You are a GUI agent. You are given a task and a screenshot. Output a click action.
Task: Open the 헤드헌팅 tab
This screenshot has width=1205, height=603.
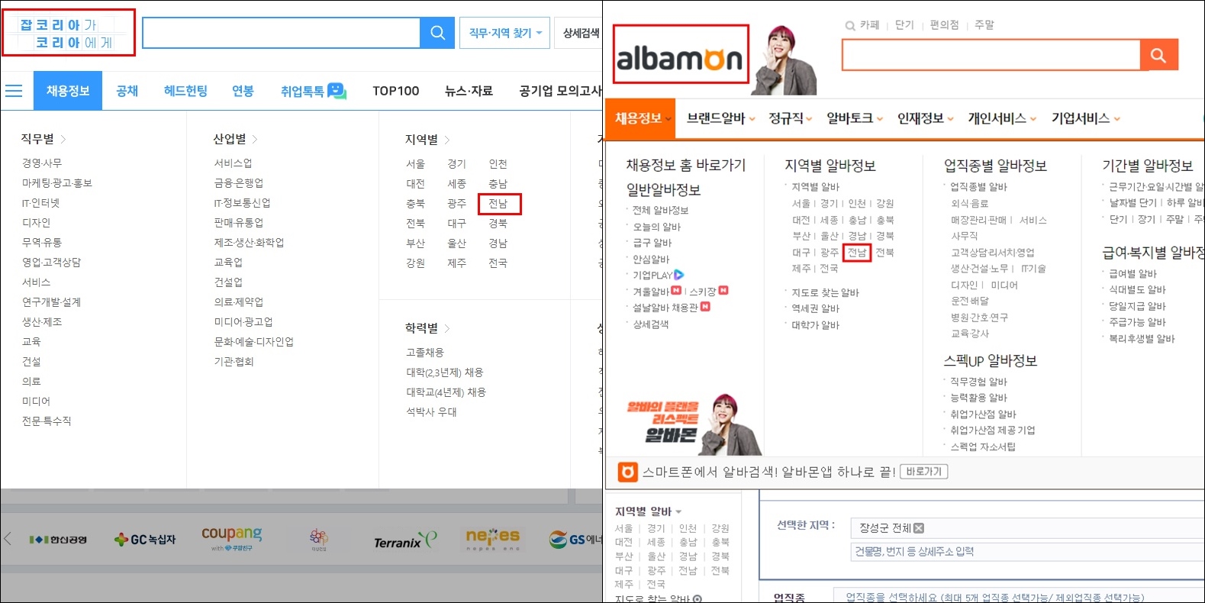pyautogui.click(x=185, y=91)
